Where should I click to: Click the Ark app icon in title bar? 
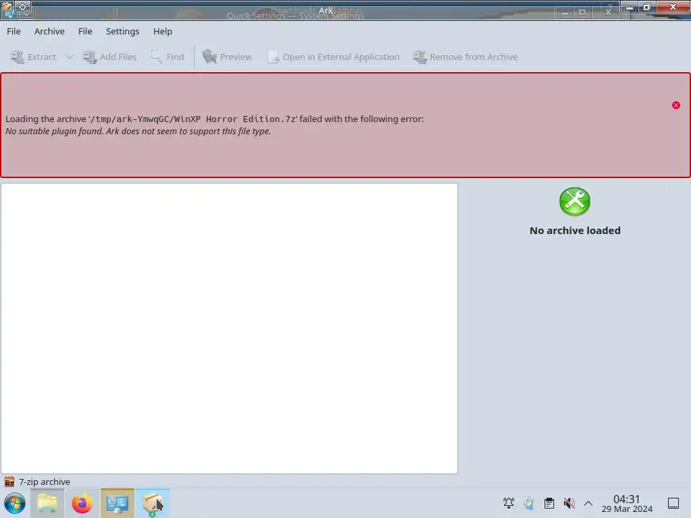pos(7,9)
